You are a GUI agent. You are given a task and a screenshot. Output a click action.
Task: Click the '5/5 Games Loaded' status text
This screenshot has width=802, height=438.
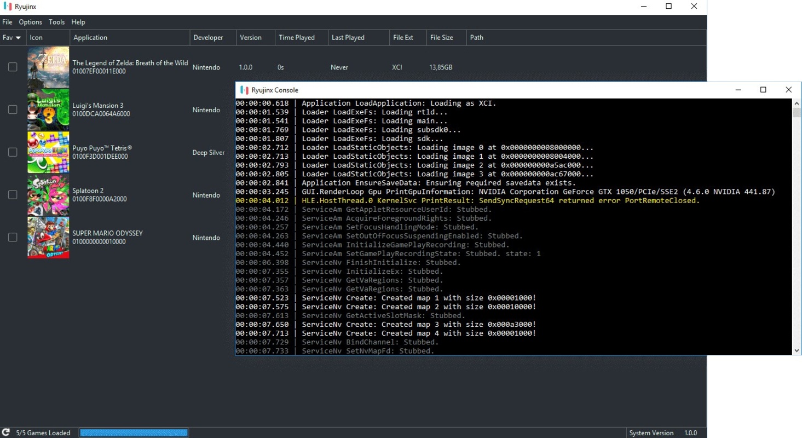point(43,433)
